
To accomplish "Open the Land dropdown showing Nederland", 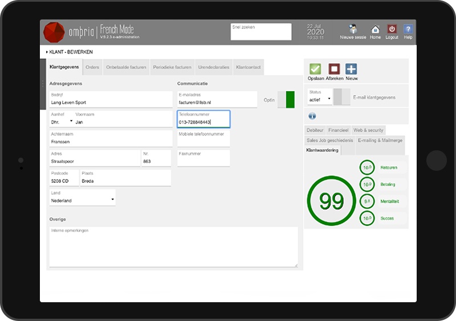I will tap(82, 197).
